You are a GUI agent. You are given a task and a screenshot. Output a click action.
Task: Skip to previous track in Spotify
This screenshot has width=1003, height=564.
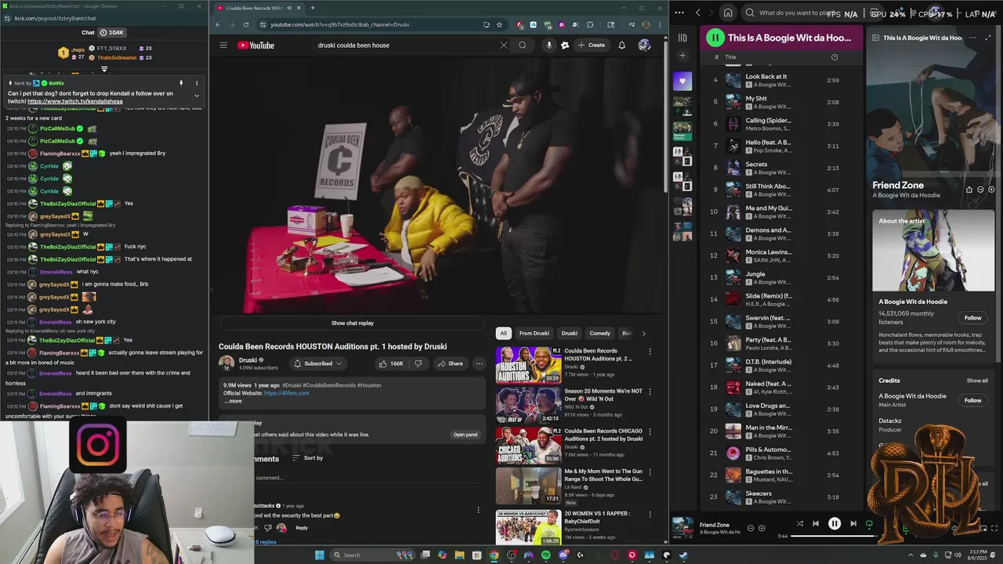(x=816, y=524)
